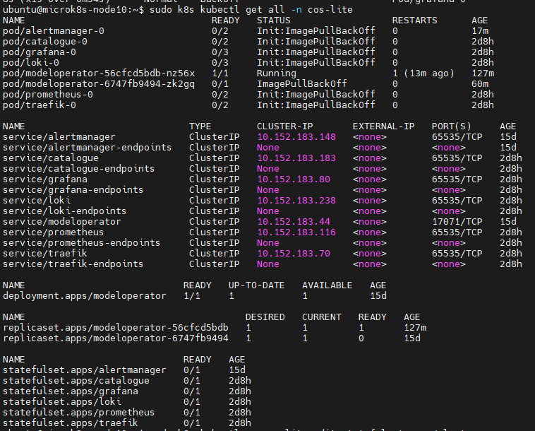Click cluster IP 10.152.183.44

294,222
